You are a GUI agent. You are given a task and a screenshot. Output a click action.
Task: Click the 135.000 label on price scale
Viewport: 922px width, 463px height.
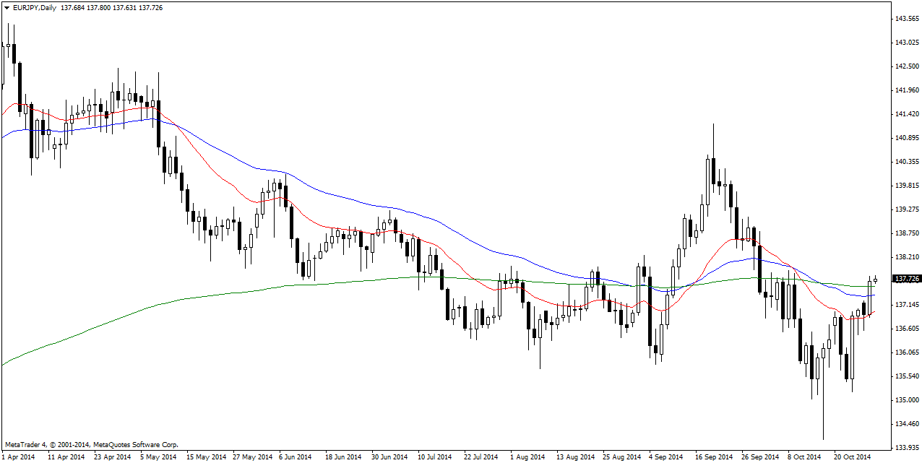(906, 400)
